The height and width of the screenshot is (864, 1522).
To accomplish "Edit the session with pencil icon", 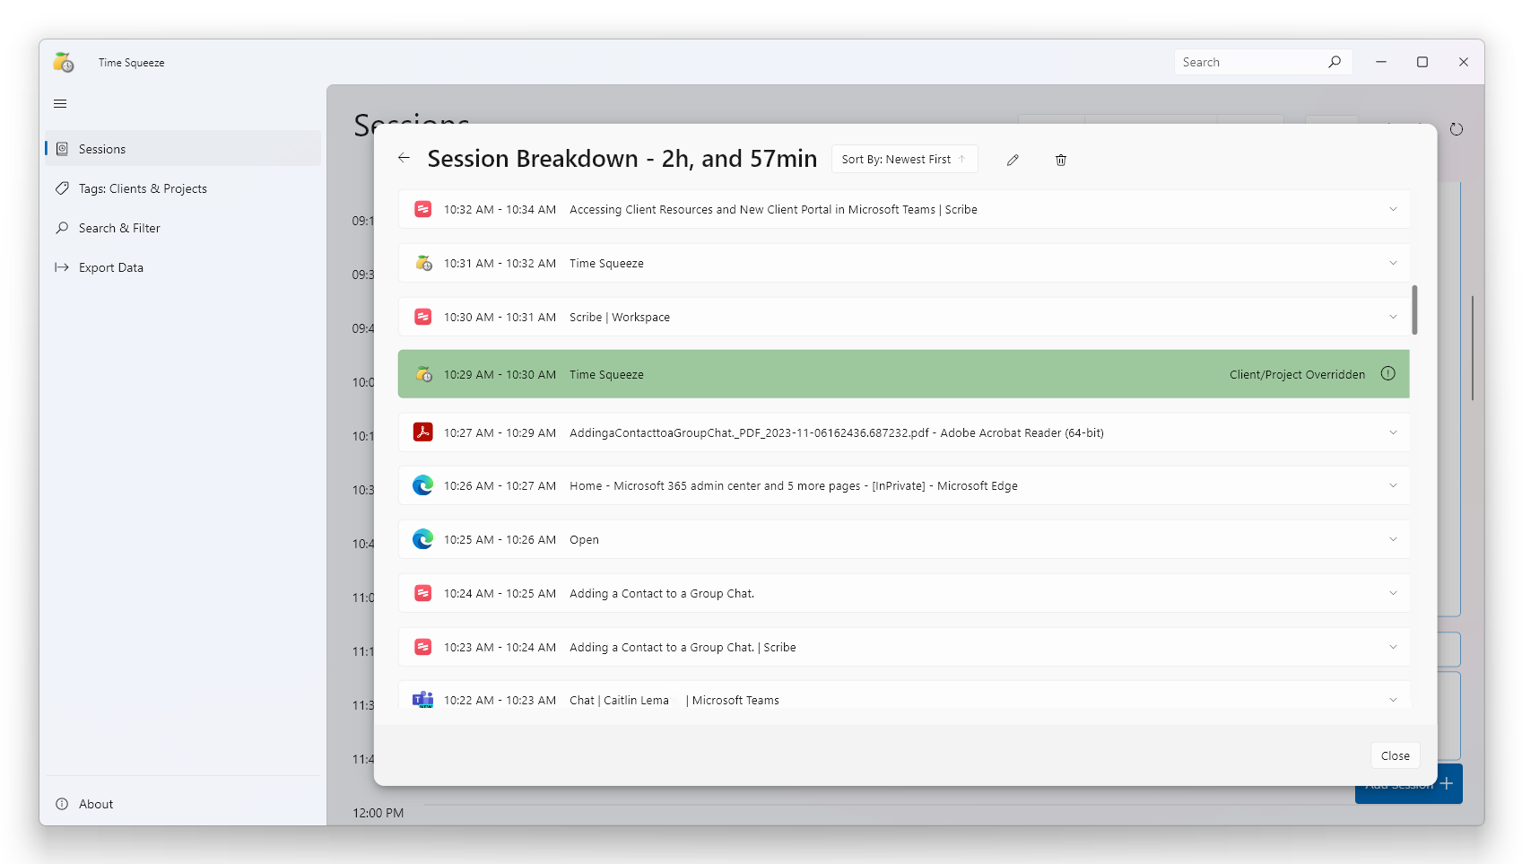I will [x=1013, y=160].
